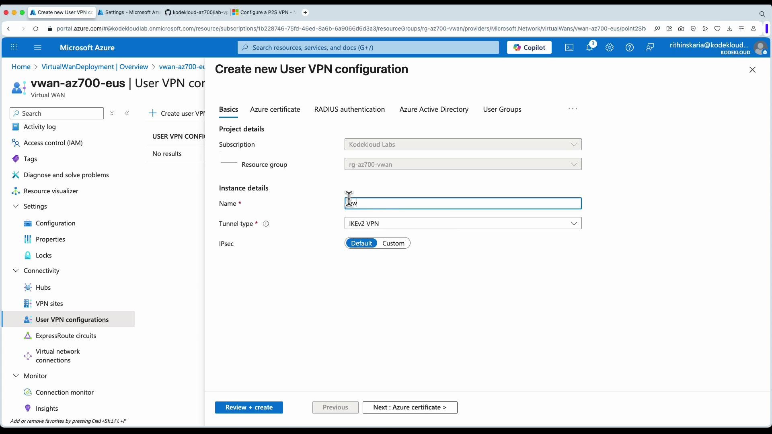This screenshot has width=772, height=434.
Task: Click Next : Azure certificate button
Action: point(410,407)
